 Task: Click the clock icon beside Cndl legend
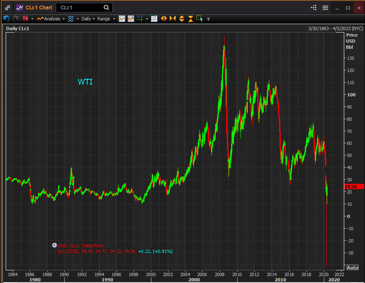click(x=55, y=245)
